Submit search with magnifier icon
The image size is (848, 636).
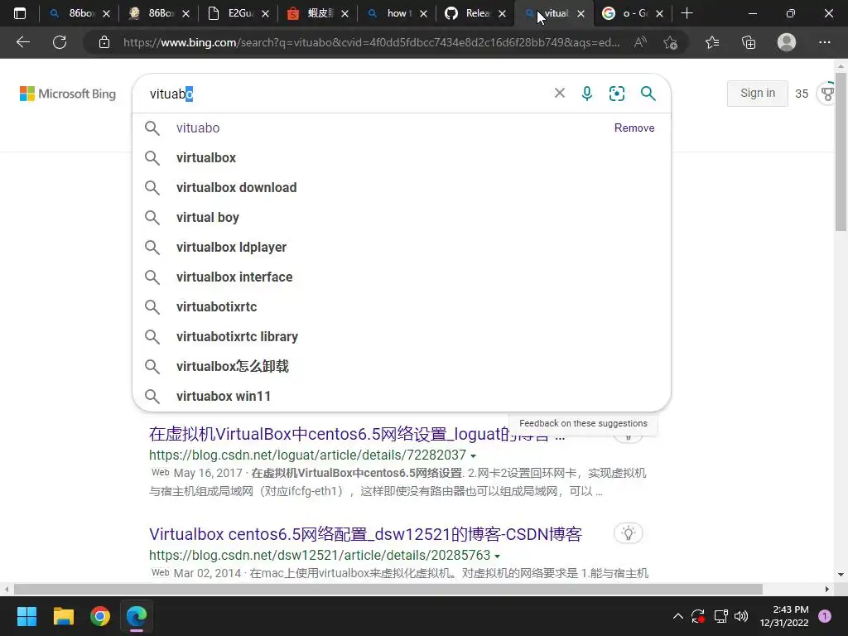point(648,94)
